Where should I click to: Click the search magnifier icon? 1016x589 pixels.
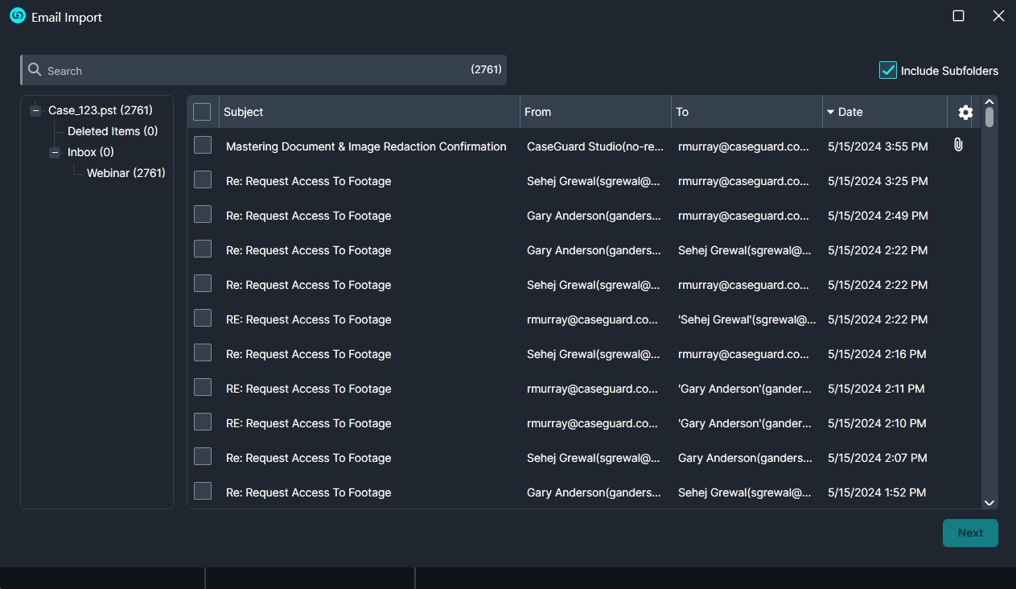coord(35,70)
